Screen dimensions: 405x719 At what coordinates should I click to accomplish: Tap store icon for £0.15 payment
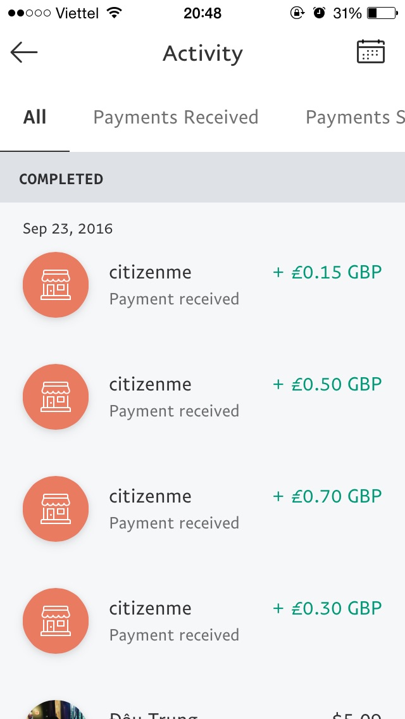[56, 285]
